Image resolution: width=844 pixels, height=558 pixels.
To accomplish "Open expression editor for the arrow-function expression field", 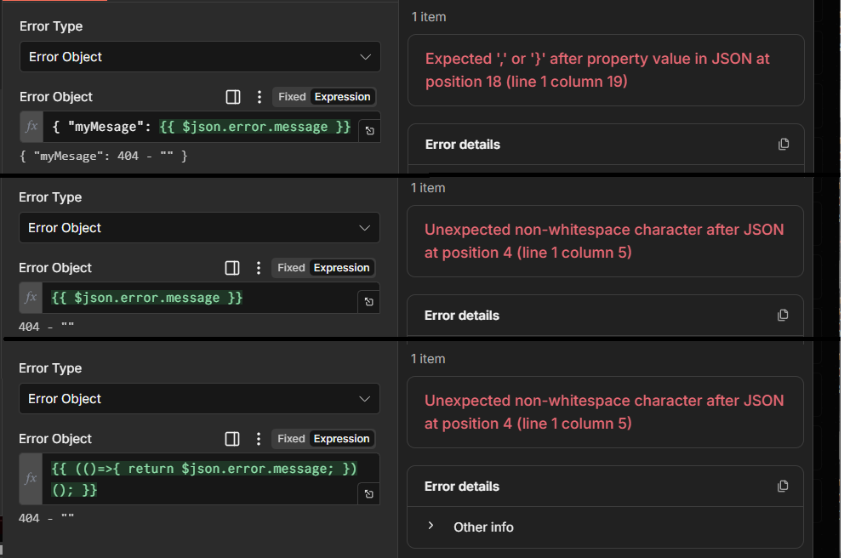I will [368, 494].
